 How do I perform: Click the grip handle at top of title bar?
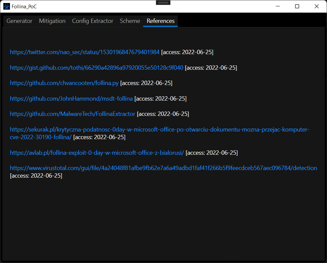click(x=163, y=3)
